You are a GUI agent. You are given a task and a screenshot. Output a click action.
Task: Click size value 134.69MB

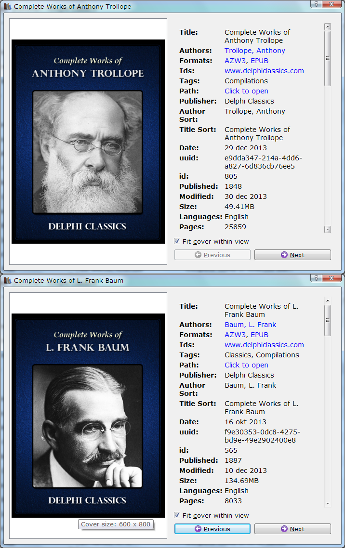pos(241,481)
